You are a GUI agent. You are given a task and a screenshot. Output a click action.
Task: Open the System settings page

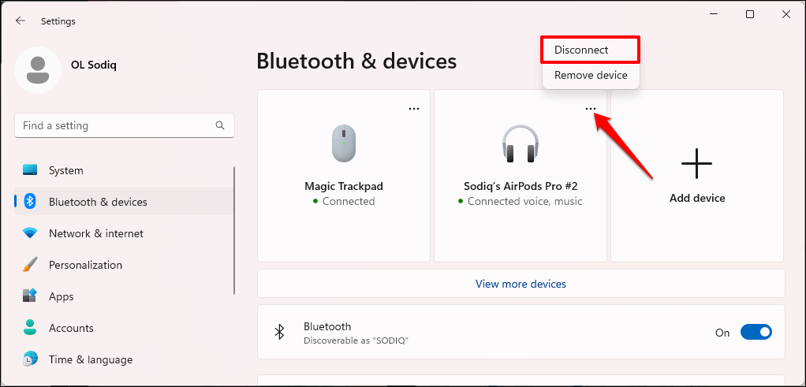coord(66,170)
